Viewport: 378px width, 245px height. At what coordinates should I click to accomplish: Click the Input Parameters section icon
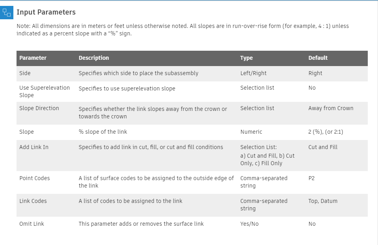[7, 13]
